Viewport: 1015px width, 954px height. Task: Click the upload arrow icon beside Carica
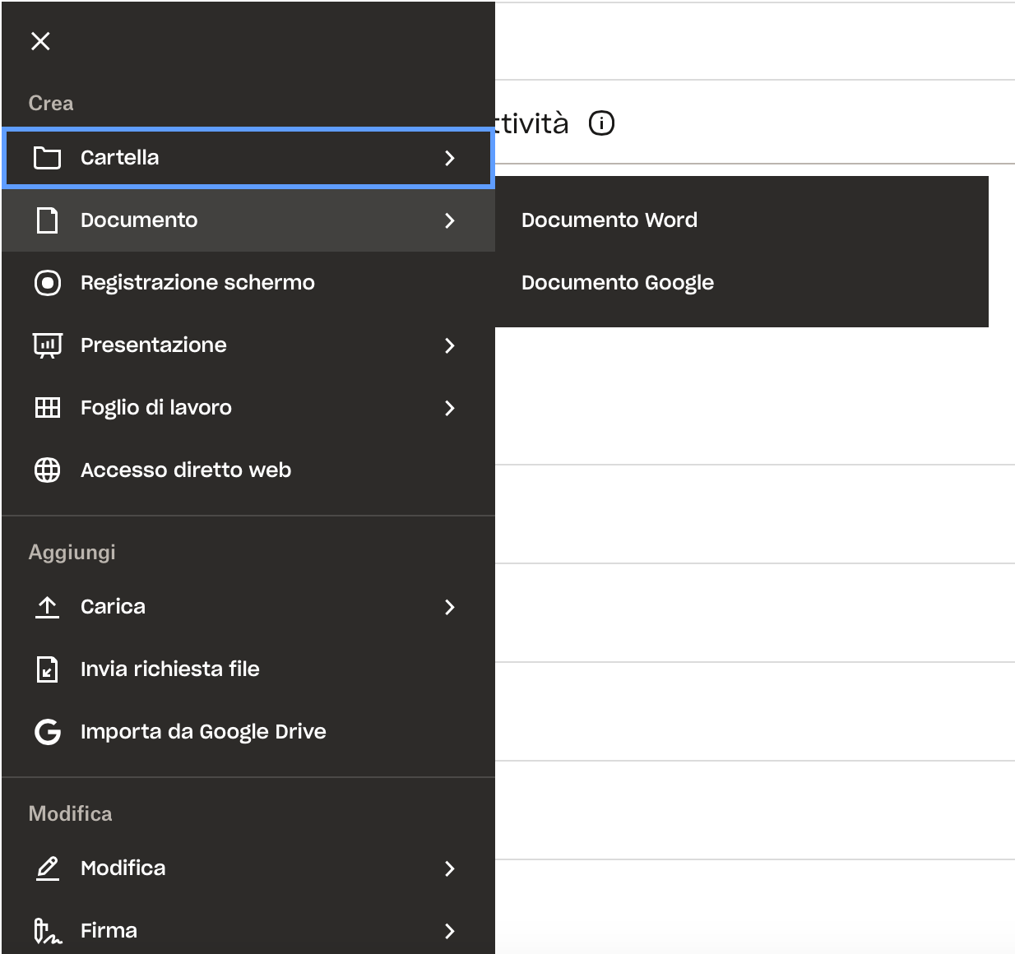click(x=47, y=607)
